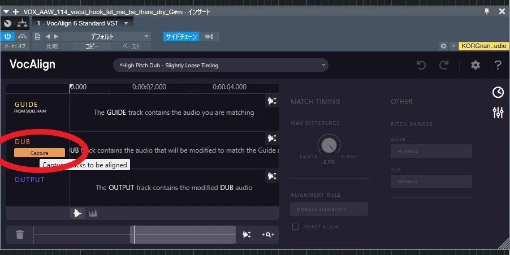
Task: Enable the Smart Align checkbox
Action: 296,226
